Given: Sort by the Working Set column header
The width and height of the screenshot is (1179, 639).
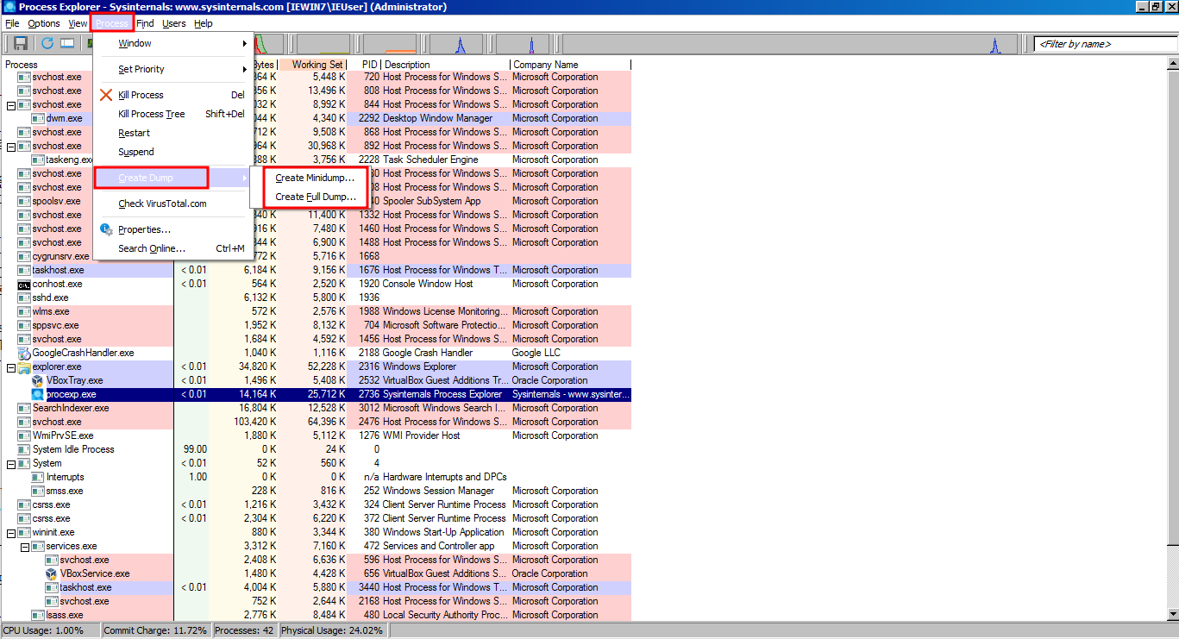Looking at the screenshot, I should [312, 65].
